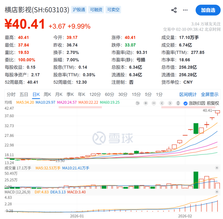Open 区间统计 range statistics
This screenshot has width=223, height=219.
click(188, 94)
